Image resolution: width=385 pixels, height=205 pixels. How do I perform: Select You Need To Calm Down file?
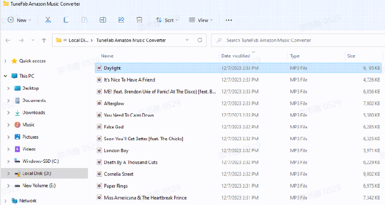tap(238, 115)
